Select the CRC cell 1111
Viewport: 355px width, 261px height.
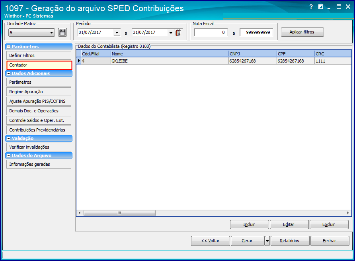point(333,61)
